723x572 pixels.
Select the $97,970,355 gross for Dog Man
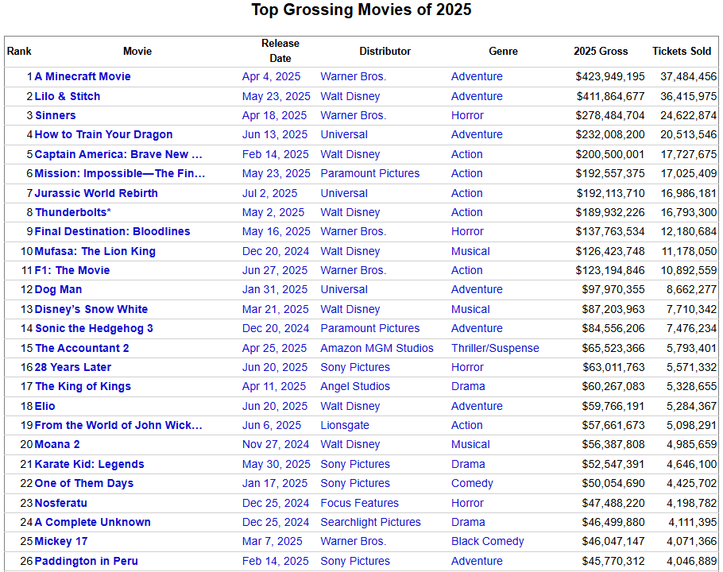point(613,289)
